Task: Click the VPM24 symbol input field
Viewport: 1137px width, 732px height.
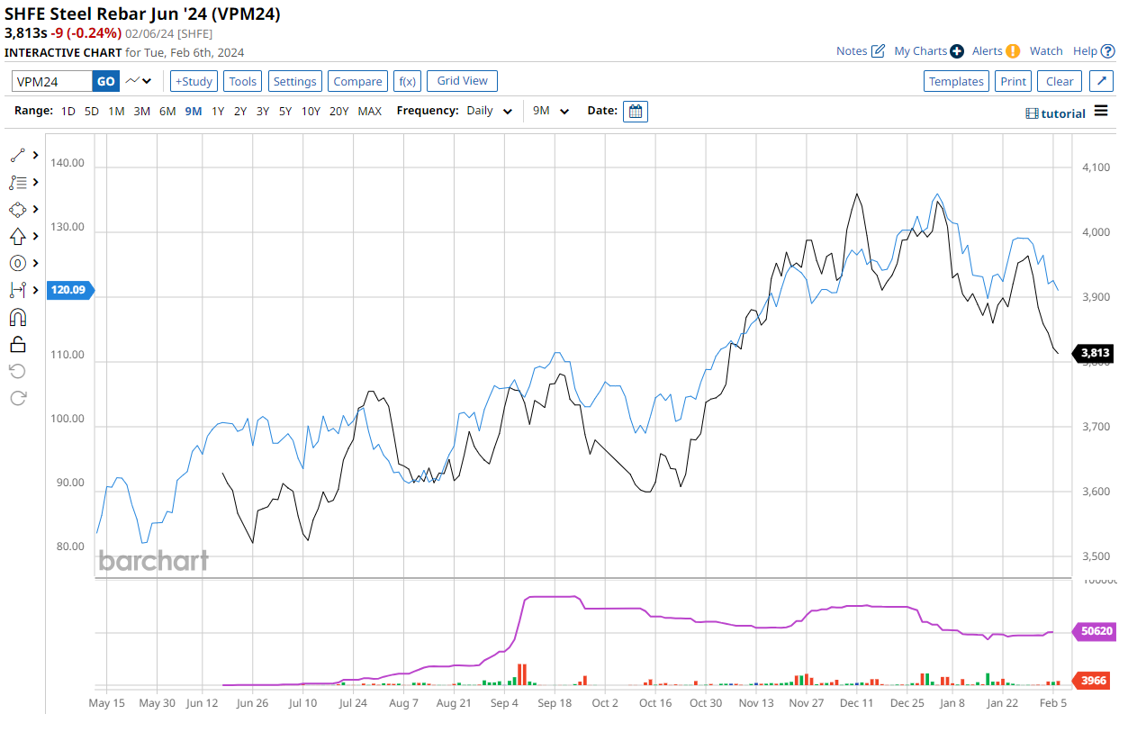Action: pyautogui.click(x=52, y=81)
